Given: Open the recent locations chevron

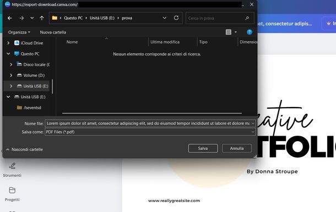Looking at the screenshot, I should coord(32,18).
